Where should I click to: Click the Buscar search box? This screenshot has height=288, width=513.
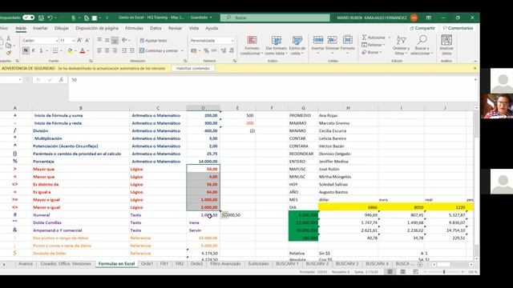[x=275, y=18]
